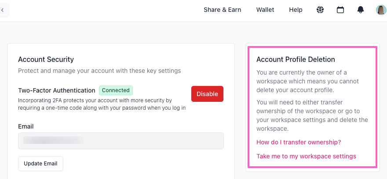Click the back chevron at top left
Image resolution: width=387 pixels, height=179 pixels.
[x=3, y=10]
